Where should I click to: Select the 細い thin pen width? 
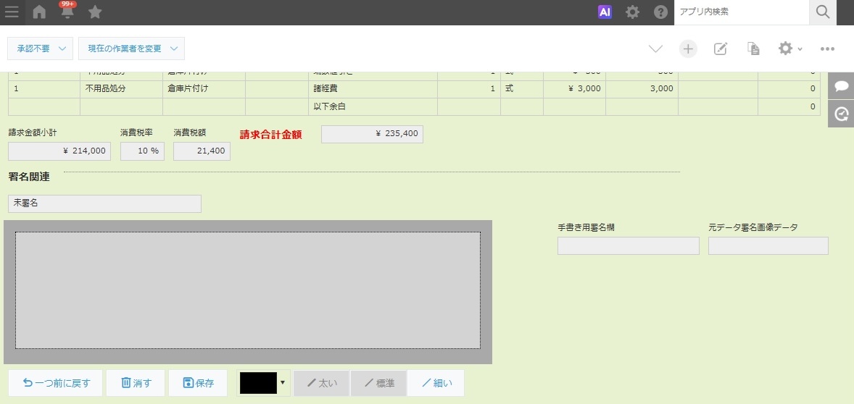click(x=436, y=383)
